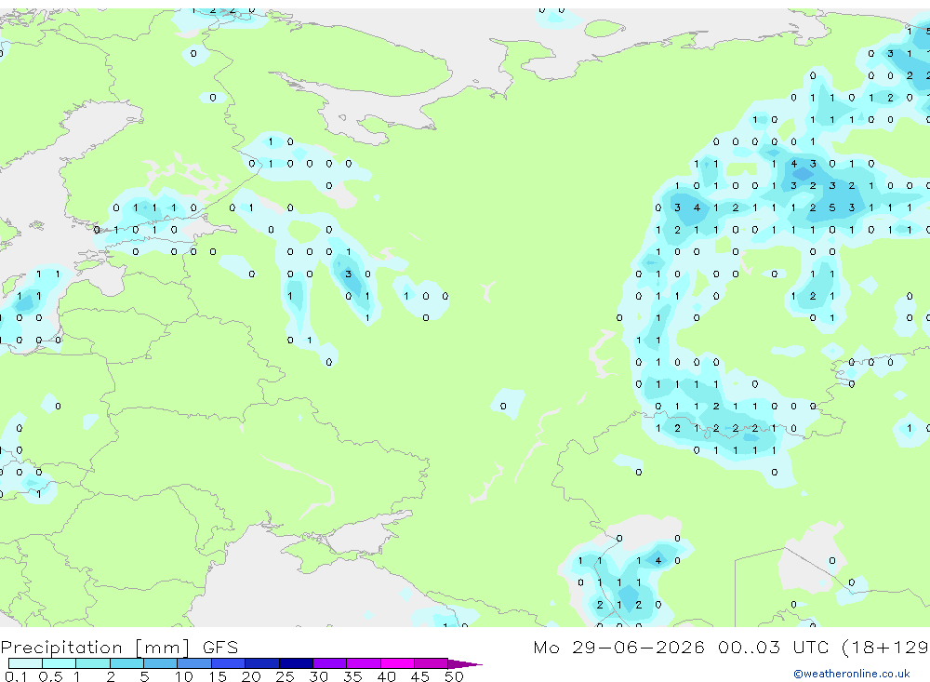The height and width of the screenshot is (682, 930).
Task: Click the '00..03 UTC' time range text
Action: pos(773,647)
